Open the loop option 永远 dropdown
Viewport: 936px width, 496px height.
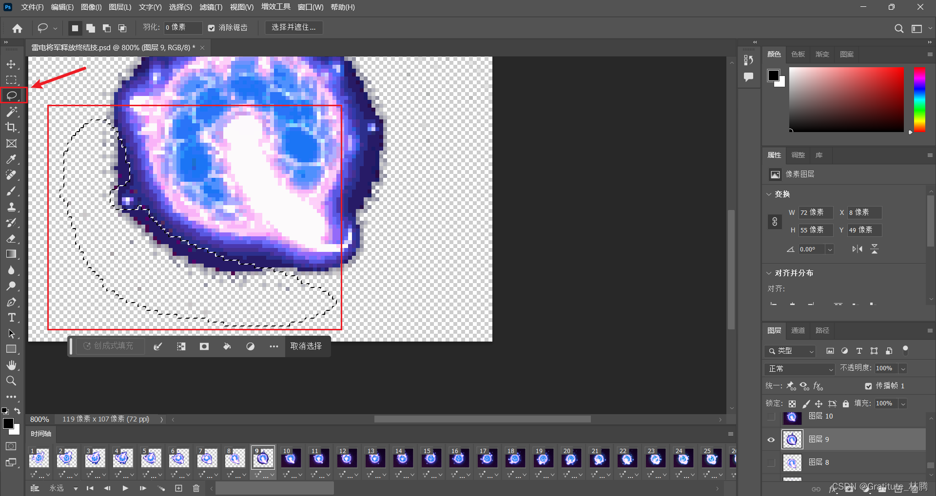(x=76, y=489)
